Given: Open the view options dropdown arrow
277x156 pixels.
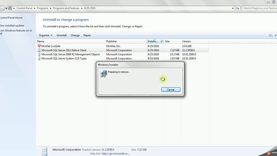Looking at the screenshot, I should click(x=276, y=36).
